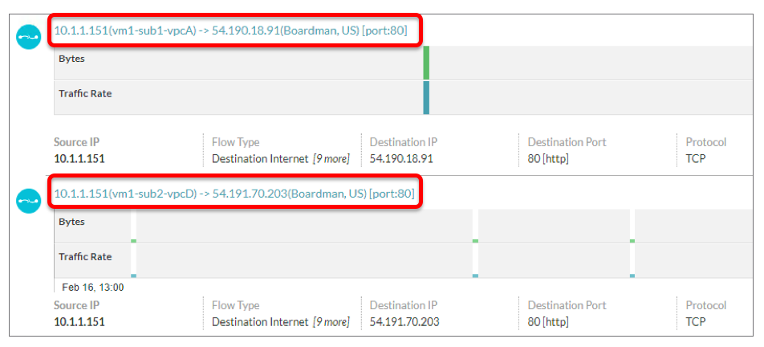Open the vm1-sub2-vpcD to 54.191.70.203 flow link
The image size is (764, 347).
tap(234, 194)
